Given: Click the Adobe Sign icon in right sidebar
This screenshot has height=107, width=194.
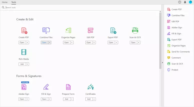Looking at the screenshot, I should tap(169, 27).
